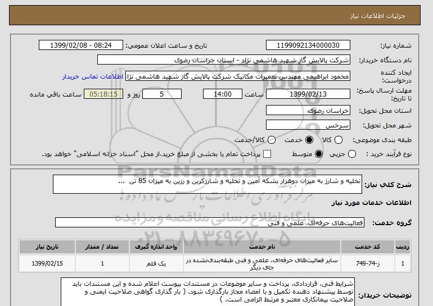Click the unit cell یک قلم
Viewport: 433px width, 306px height.
156,263
